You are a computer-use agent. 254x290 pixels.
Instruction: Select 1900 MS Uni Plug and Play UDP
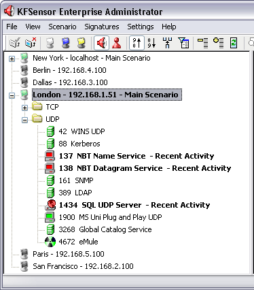pyautogui.click(x=110, y=217)
